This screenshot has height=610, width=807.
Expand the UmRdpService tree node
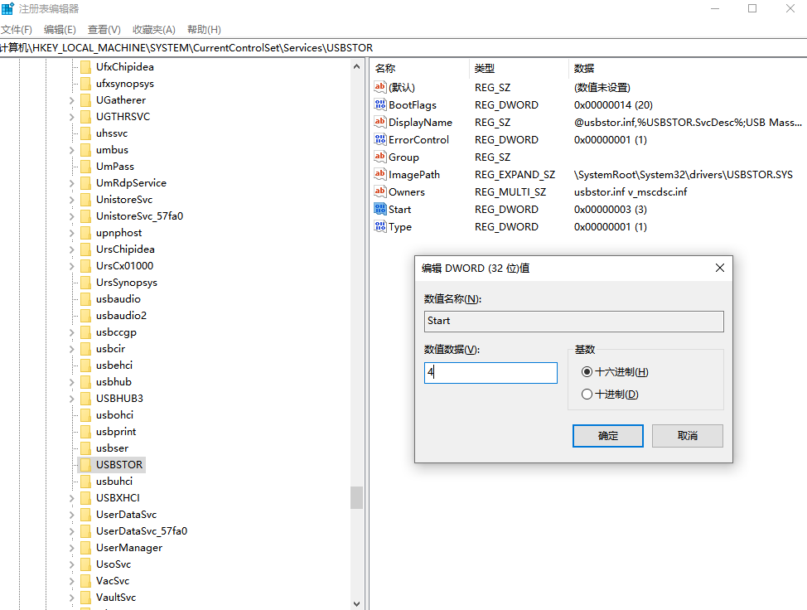coord(71,183)
